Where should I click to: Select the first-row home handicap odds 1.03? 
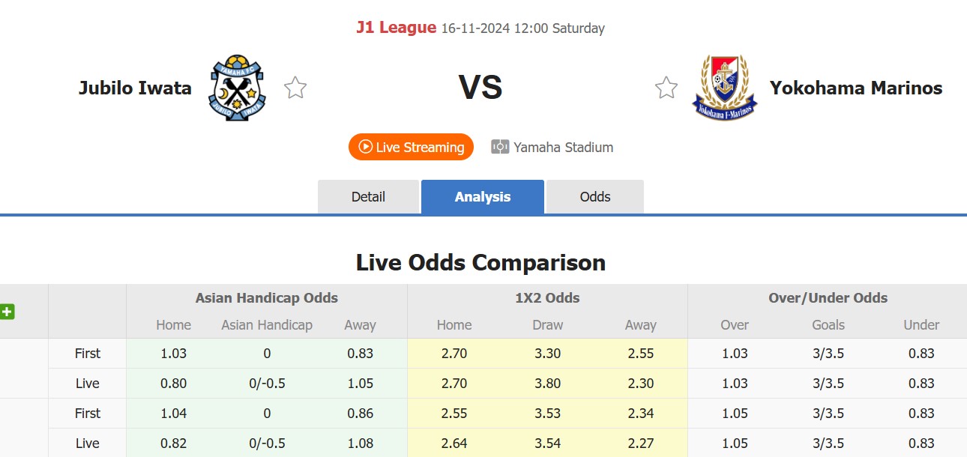click(173, 353)
